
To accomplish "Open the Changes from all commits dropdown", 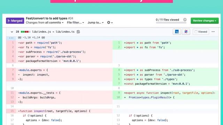I will click(45, 23).
